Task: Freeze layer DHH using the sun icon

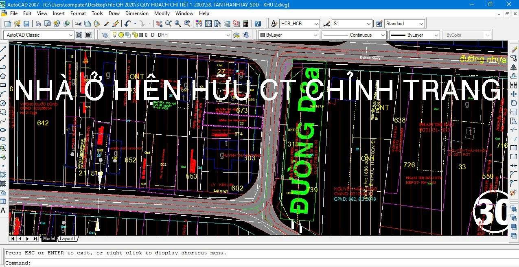Action: pos(121,35)
